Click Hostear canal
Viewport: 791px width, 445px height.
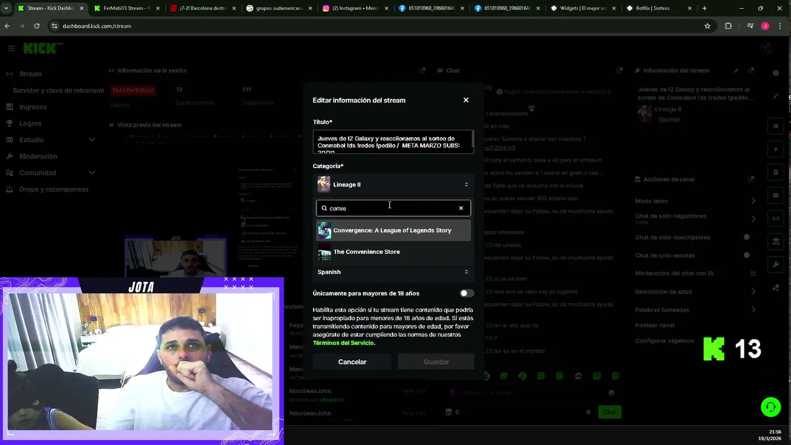pyautogui.click(x=654, y=325)
